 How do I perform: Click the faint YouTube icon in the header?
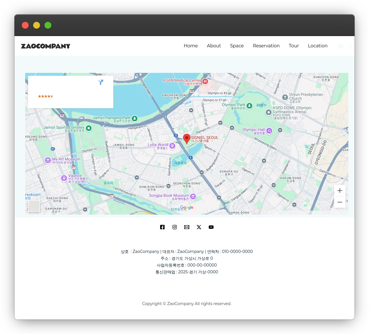[x=341, y=46]
